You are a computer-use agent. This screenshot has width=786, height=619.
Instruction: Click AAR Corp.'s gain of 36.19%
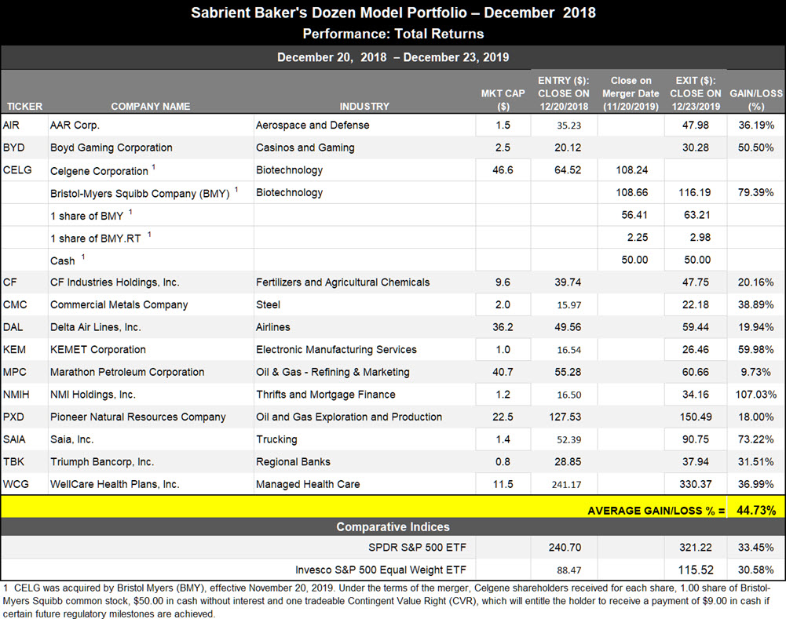[x=756, y=126]
